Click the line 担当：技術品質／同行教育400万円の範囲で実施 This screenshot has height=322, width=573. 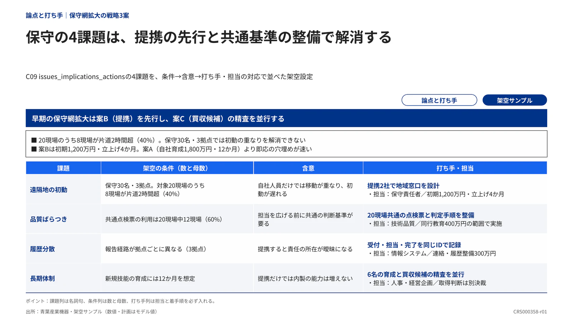coord(435,224)
